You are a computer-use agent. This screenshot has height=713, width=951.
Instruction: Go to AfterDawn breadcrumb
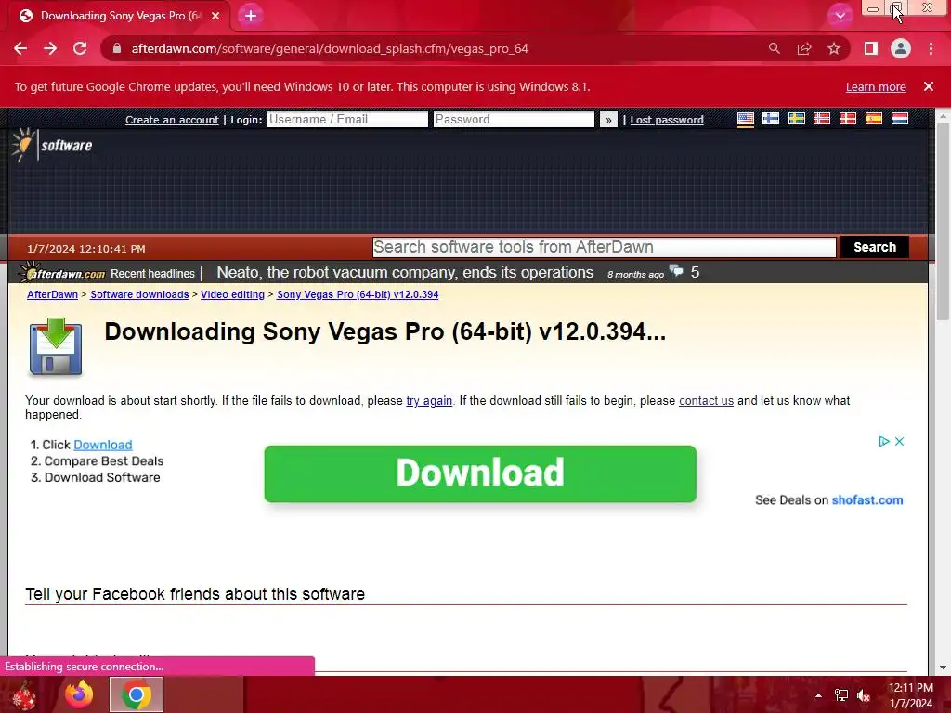(x=52, y=294)
